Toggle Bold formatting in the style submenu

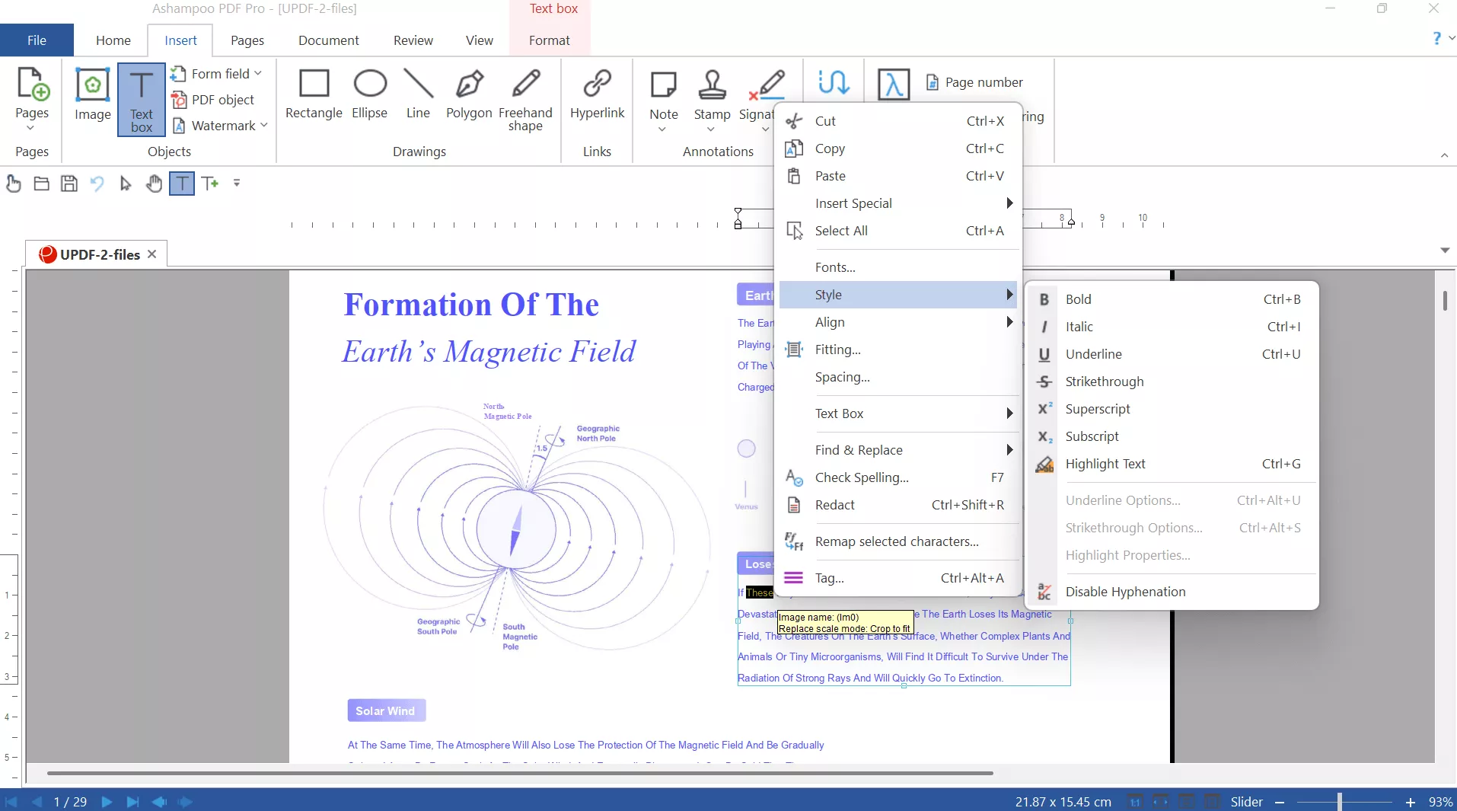coord(1080,299)
